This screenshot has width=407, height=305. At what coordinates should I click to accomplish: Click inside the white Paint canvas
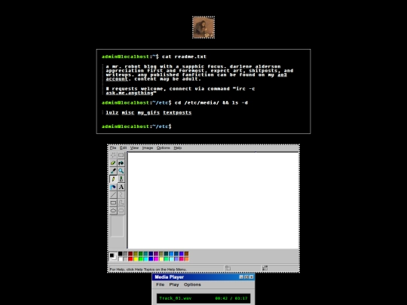[x=213, y=200]
